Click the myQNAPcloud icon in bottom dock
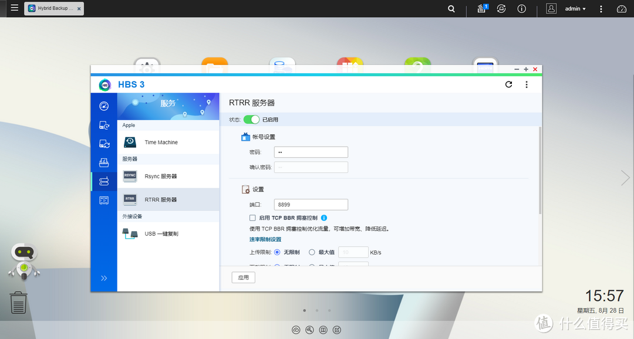Viewport: 634px width, 339px height. point(296,330)
